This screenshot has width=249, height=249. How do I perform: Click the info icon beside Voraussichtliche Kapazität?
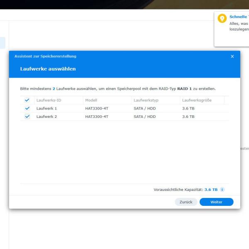pyautogui.click(x=222, y=190)
